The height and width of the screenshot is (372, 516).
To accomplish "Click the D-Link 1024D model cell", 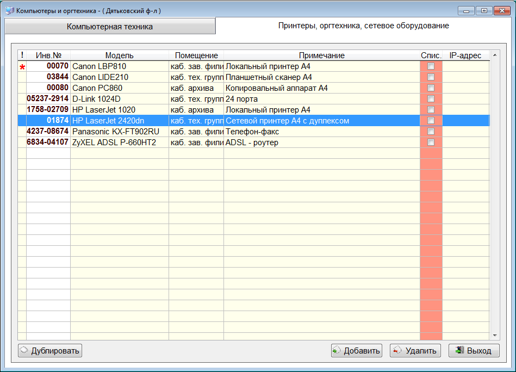I will pyautogui.click(x=120, y=99).
